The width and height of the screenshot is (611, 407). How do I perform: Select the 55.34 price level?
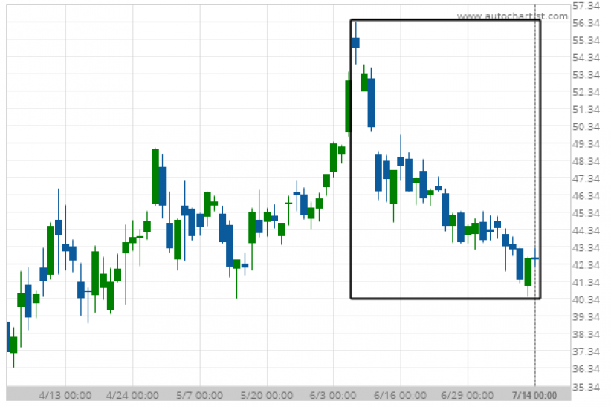586,40
